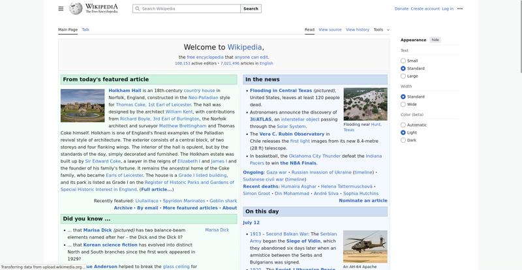Click the By email link
The width and height of the screenshot is (522, 270).
point(147,208)
